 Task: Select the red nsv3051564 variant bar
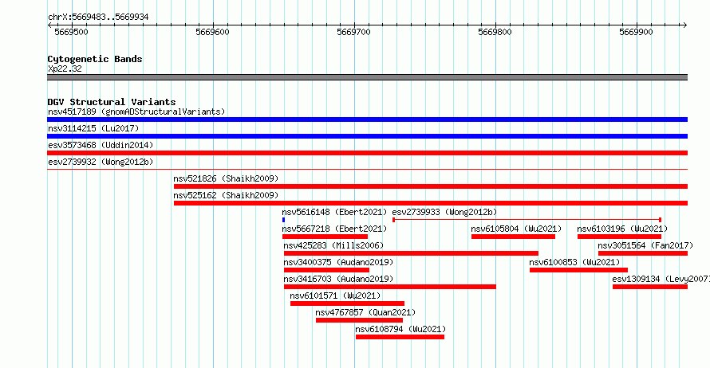click(x=643, y=253)
